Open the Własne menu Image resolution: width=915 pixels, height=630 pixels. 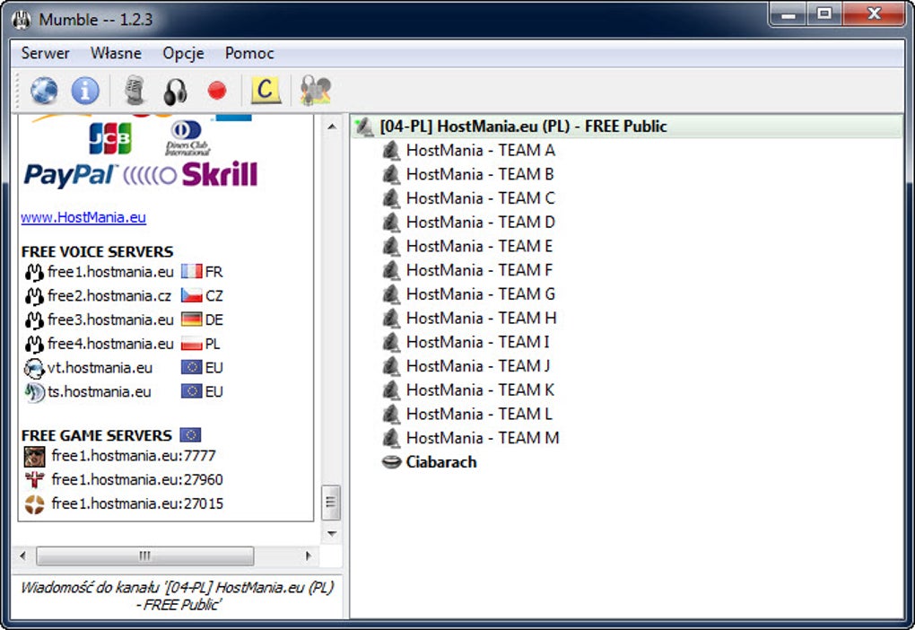tap(116, 53)
